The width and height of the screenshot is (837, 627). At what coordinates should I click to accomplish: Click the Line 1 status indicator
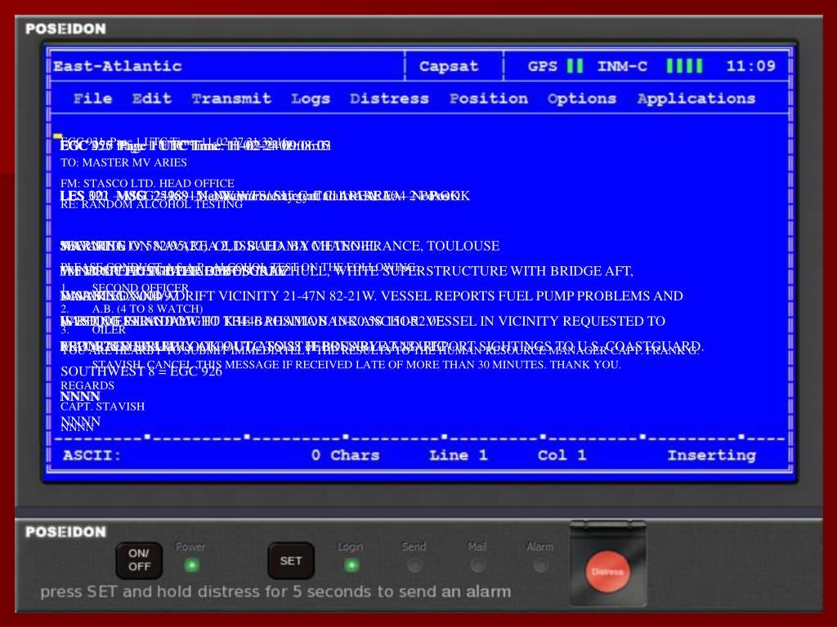[459, 456]
